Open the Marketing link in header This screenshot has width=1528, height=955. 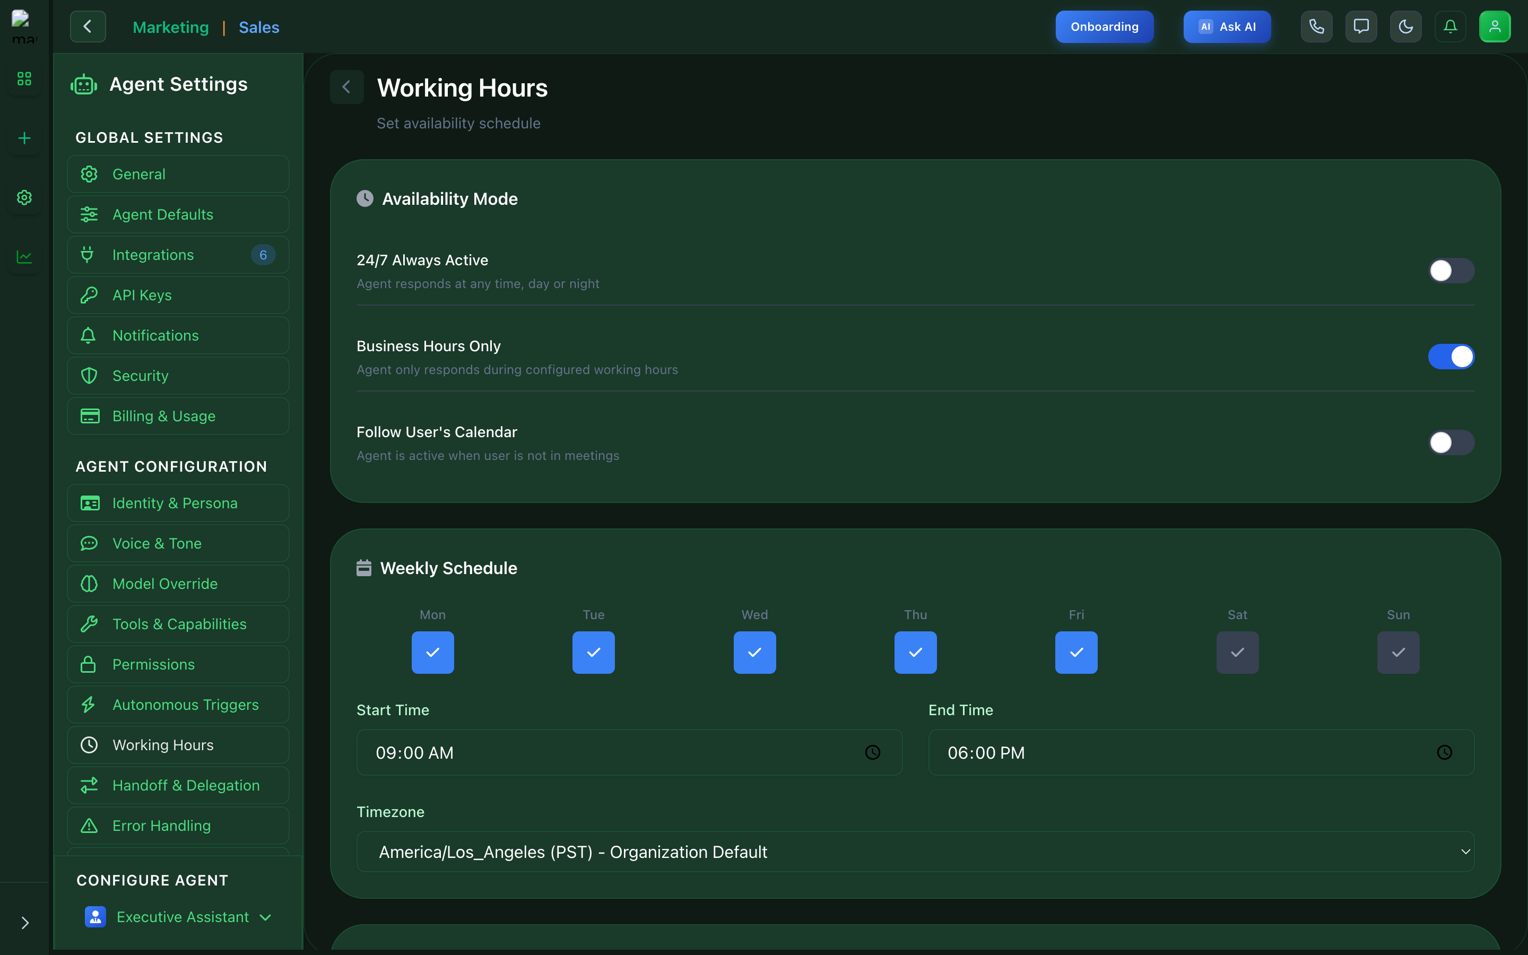click(x=170, y=27)
